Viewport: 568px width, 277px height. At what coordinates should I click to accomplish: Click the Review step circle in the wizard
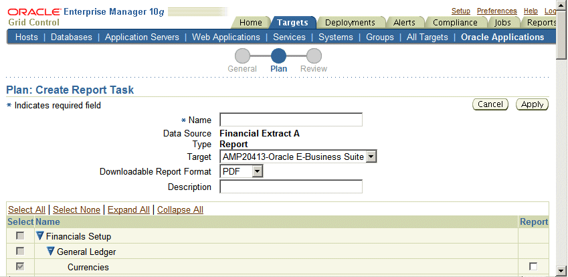(x=314, y=56)
